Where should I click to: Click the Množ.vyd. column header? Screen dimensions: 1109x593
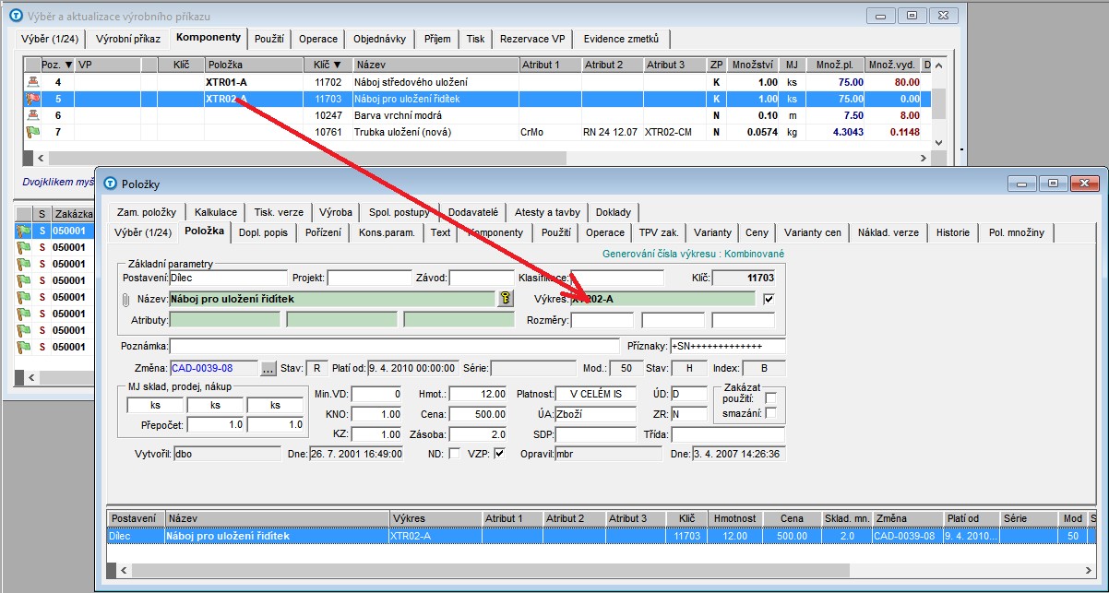[x=891, y=65]
